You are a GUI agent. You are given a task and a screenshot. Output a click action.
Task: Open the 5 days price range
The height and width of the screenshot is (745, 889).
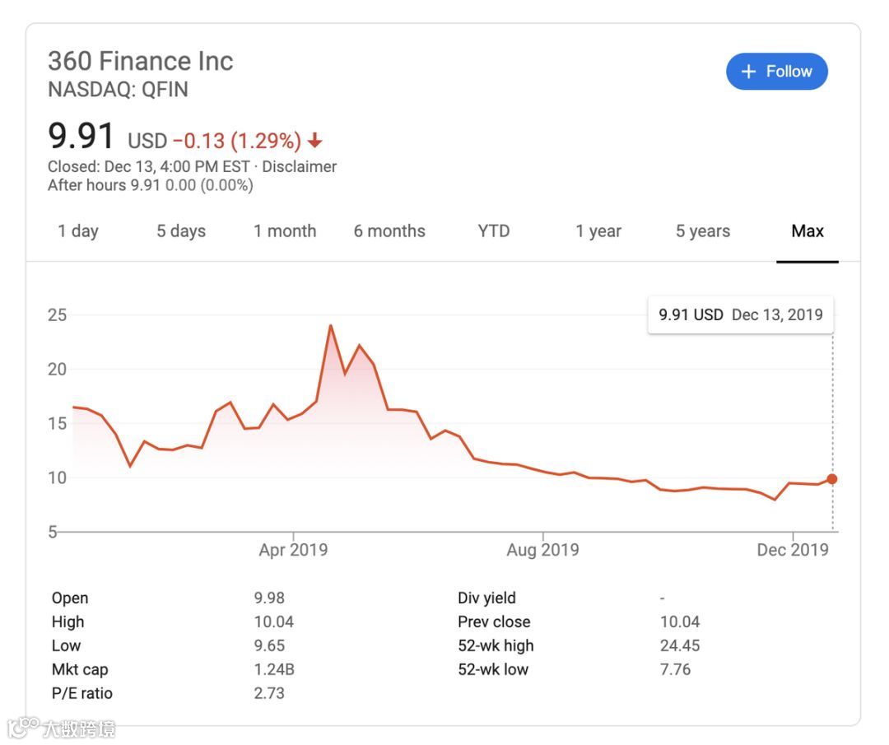coord(180,231)
